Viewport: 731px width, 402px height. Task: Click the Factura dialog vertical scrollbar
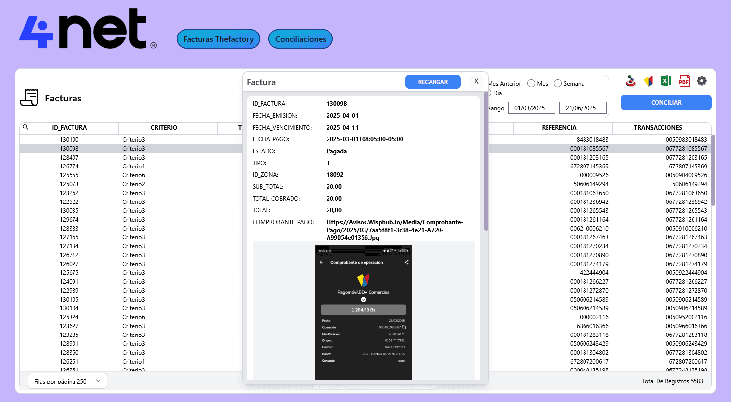pyautogui.click(x=486, y=163)
